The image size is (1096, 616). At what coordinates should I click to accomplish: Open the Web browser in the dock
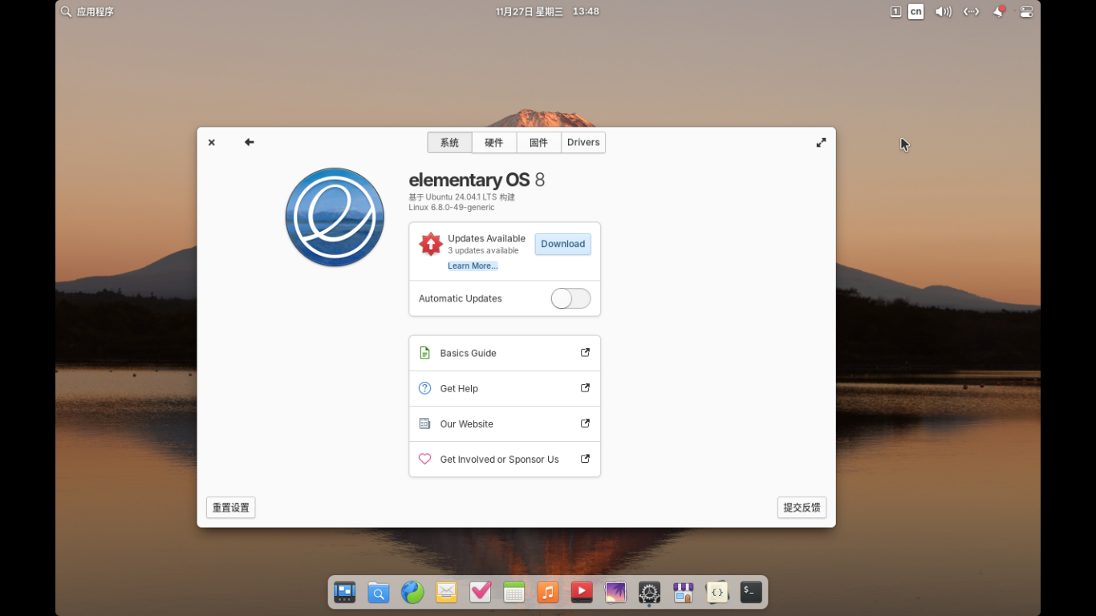point(412,593)
